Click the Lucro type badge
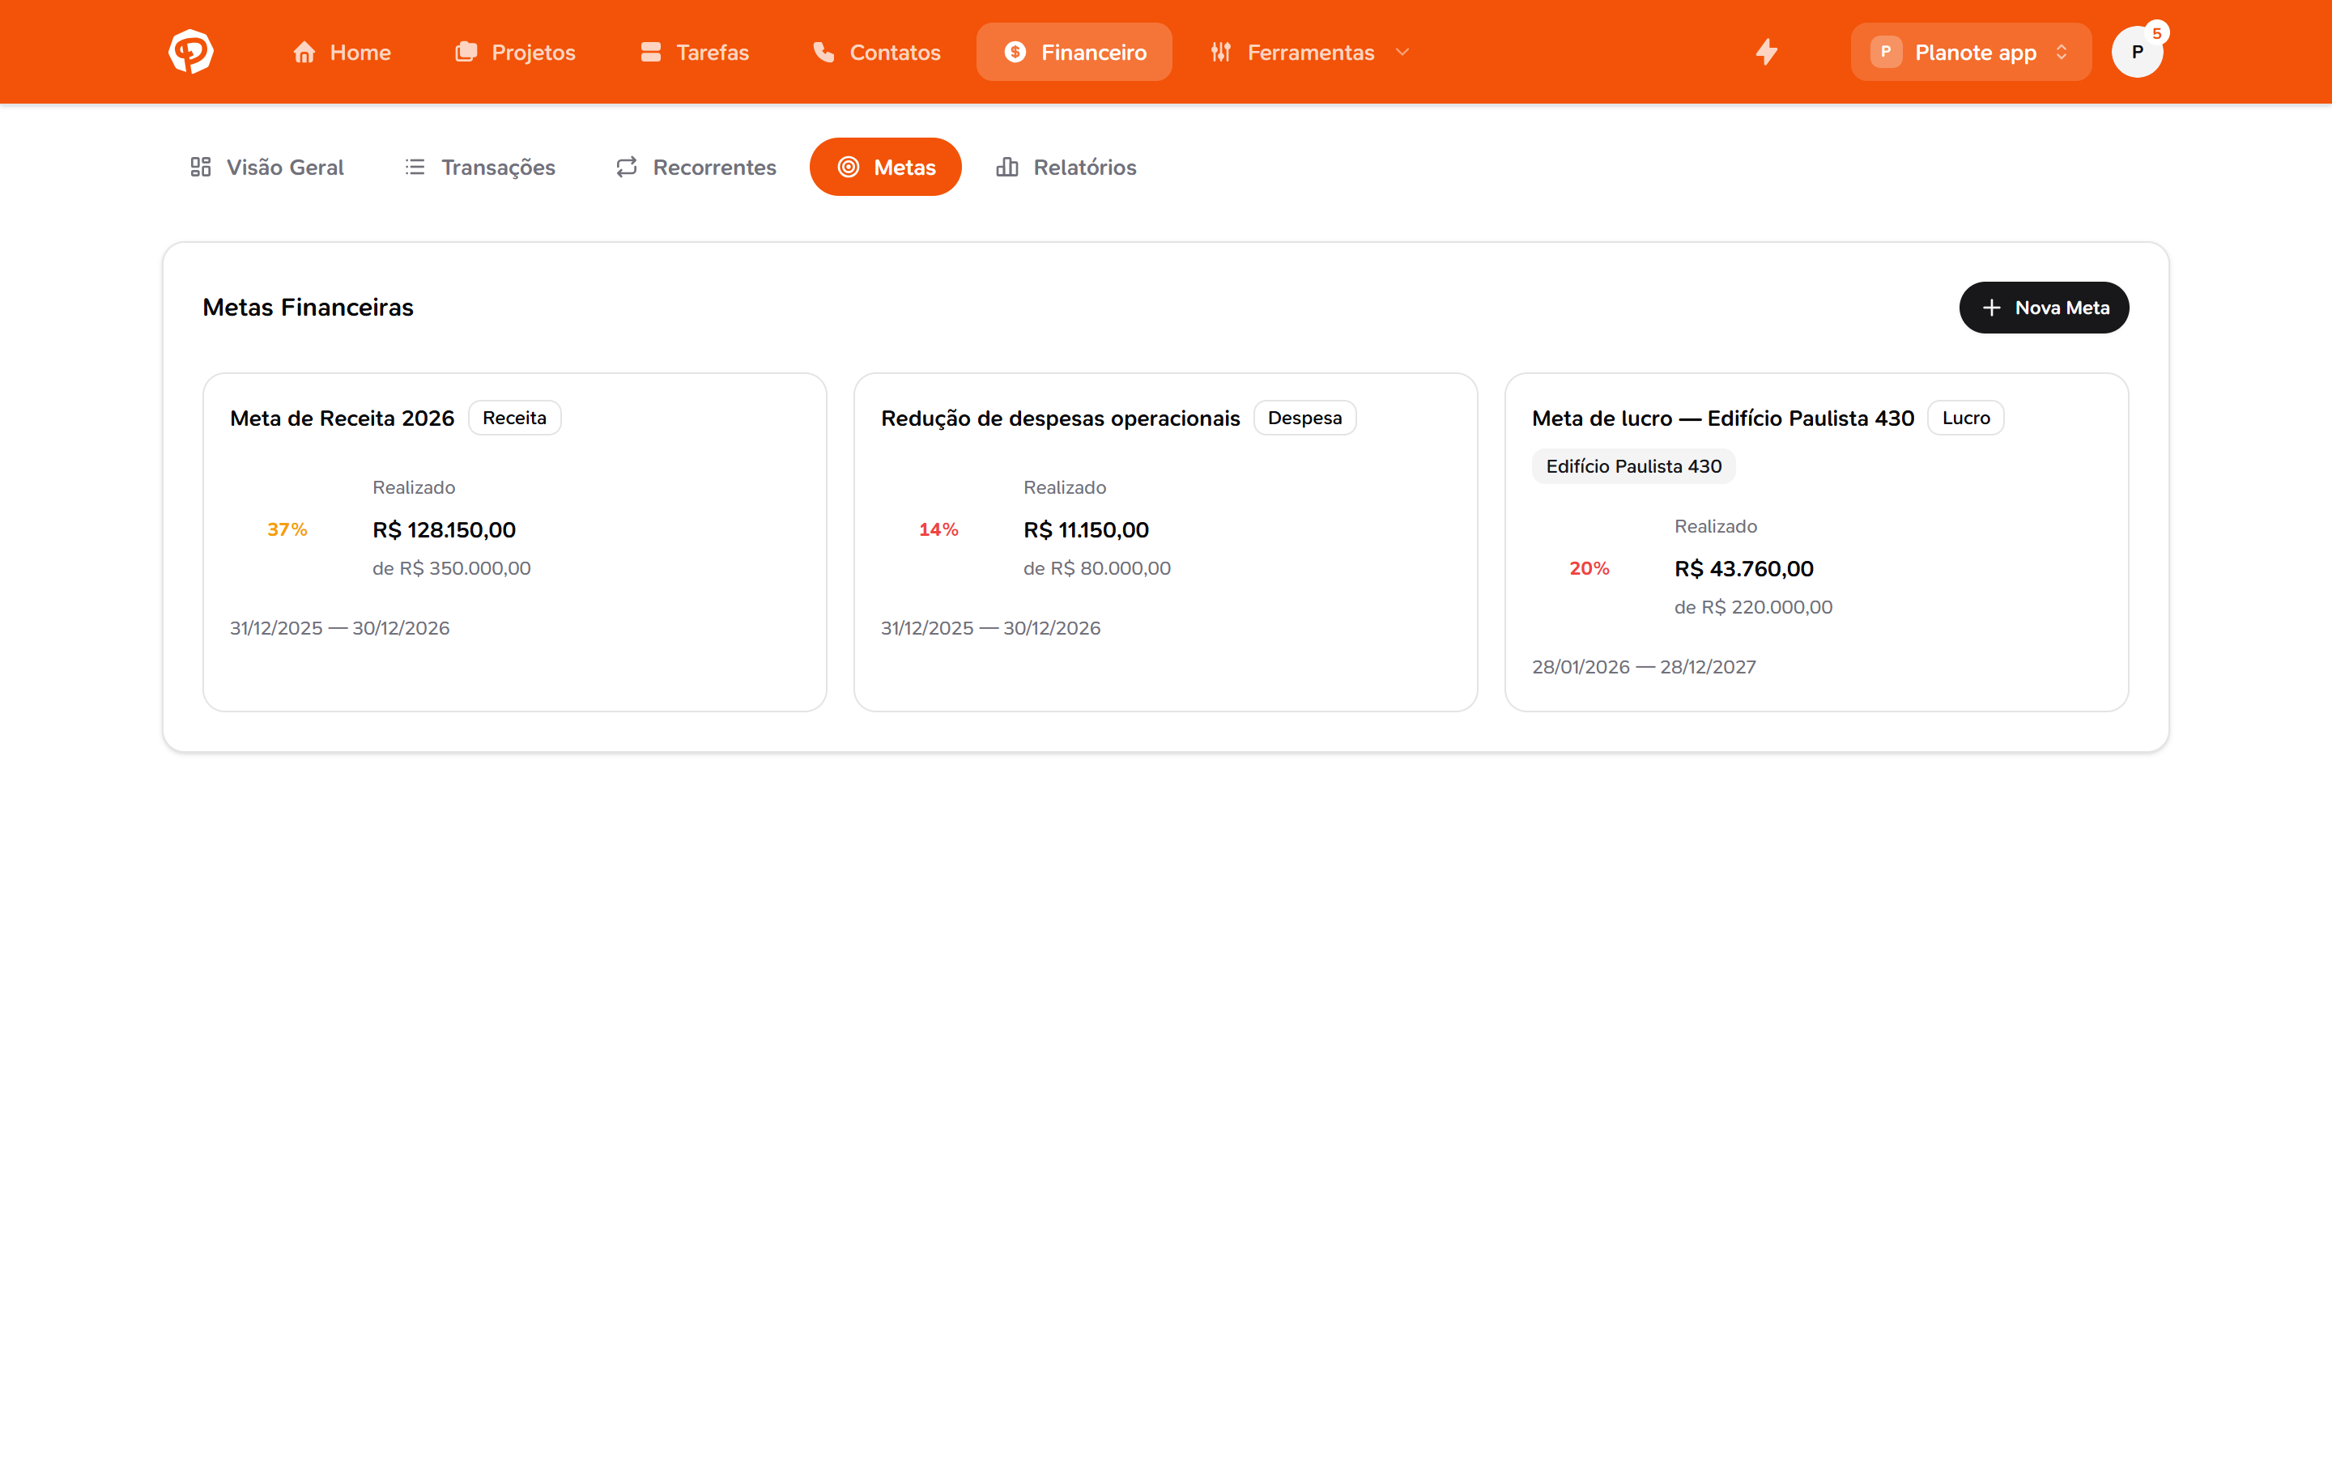2332x1457 pixels. point(1966,418)
